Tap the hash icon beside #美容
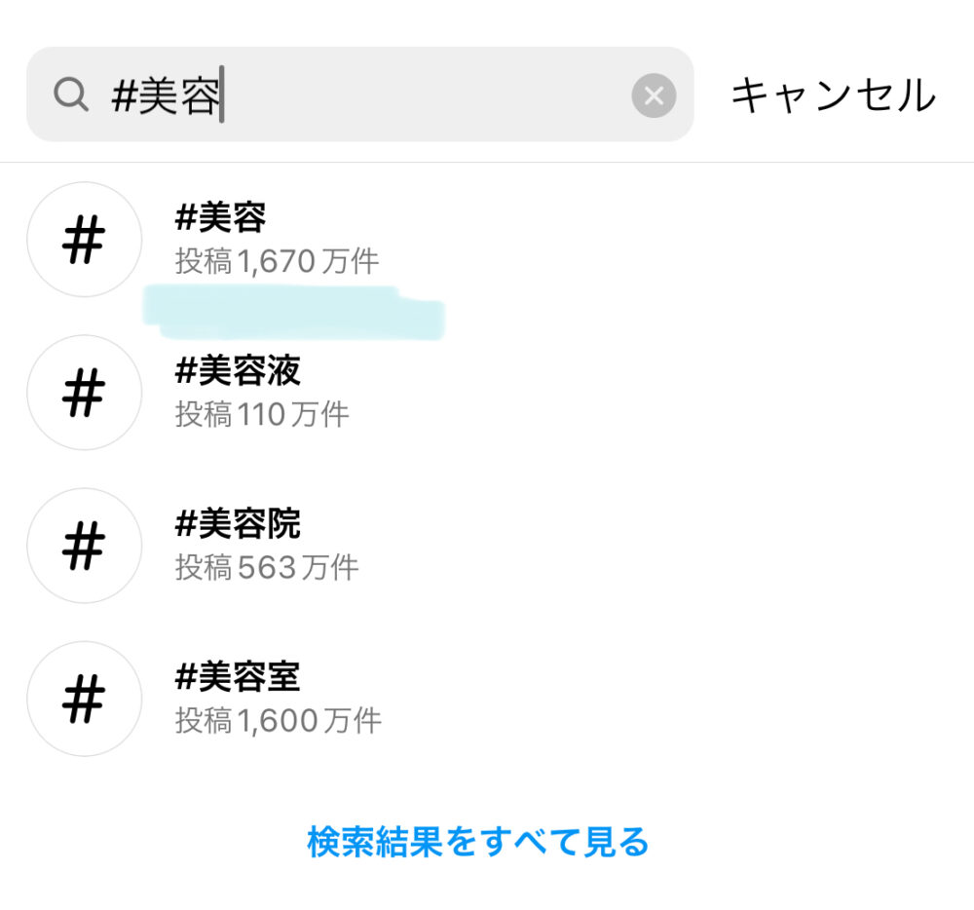974x910 pixels. point(84,240)
